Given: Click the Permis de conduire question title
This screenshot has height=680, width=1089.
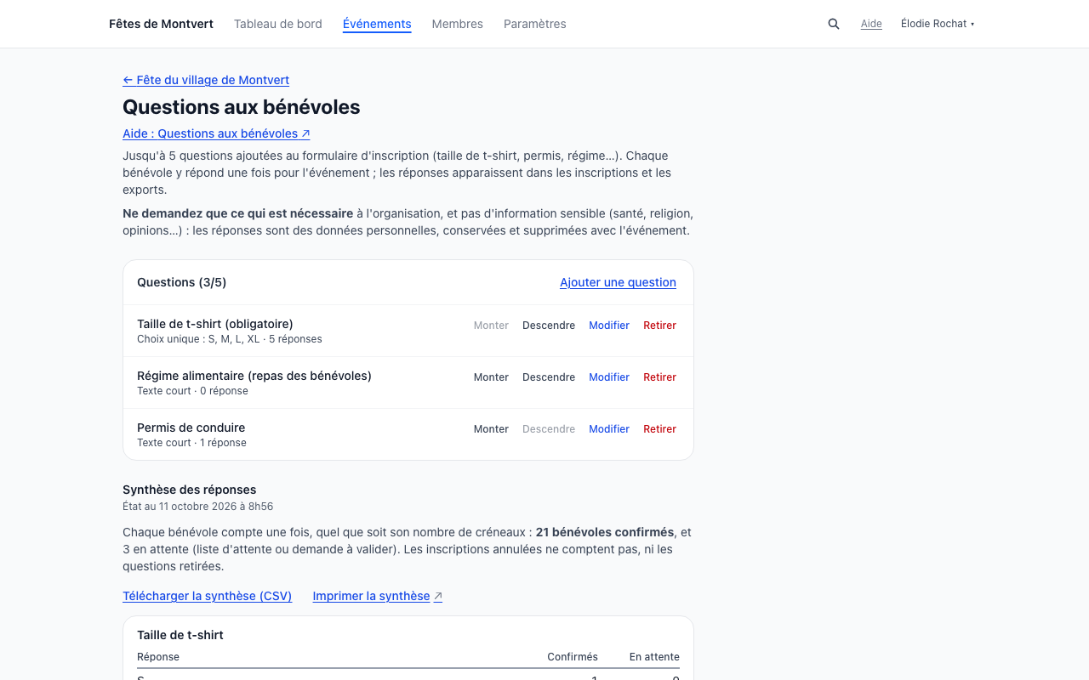Looking at the screenshot, I should coord(191,428).
